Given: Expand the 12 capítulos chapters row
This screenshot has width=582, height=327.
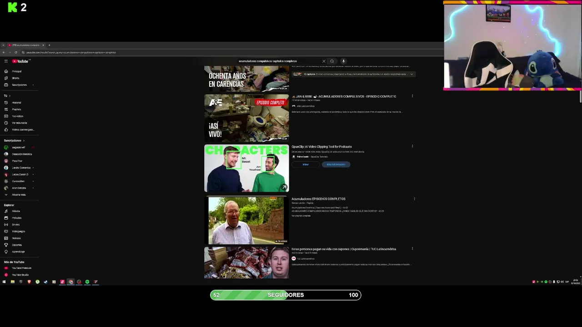Looking at the screenshot, I should 353,74.
